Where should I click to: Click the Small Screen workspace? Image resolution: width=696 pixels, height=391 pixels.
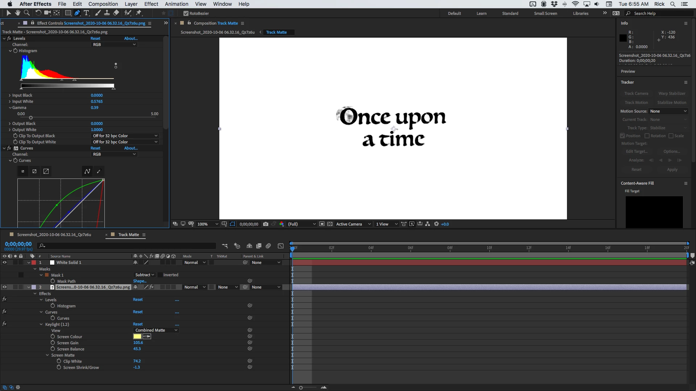tap(545, 13)
